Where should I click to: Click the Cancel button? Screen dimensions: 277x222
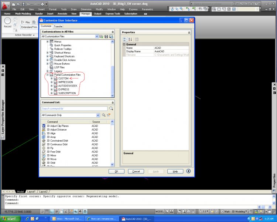(x=136, y=171)
